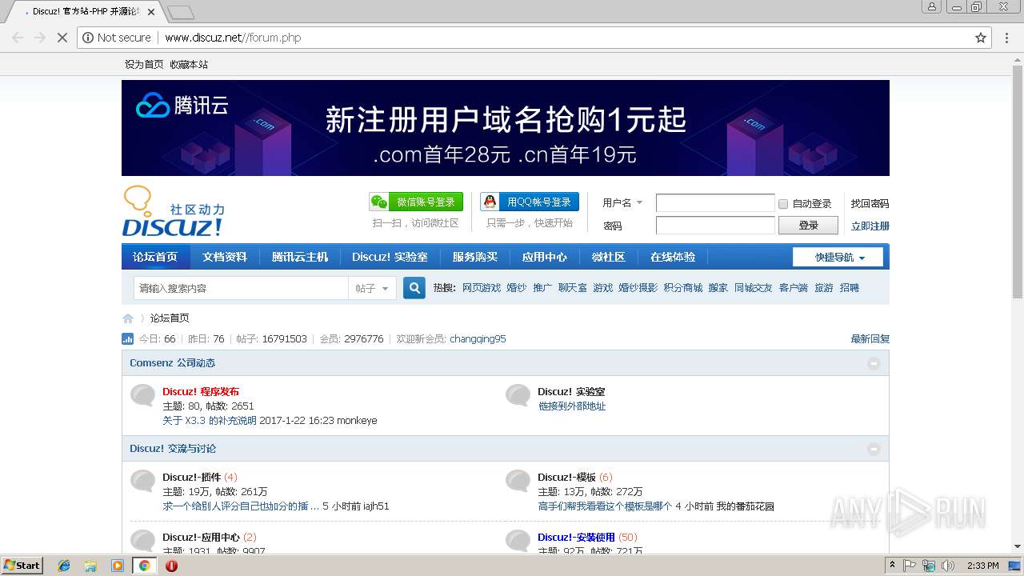The height and width of the screenshot is (576, 1024).
Task: Click the blue search magnifier button
Action: pyautogui.click(x=414, y=288)
